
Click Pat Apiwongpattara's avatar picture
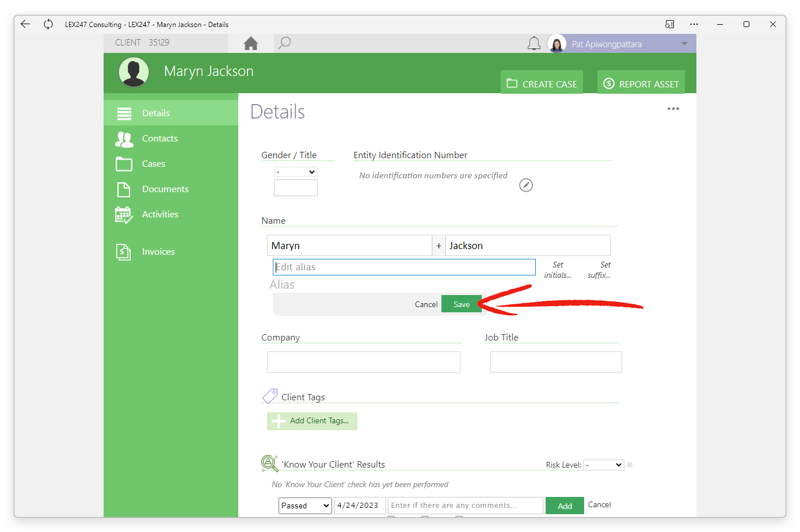[557, 44]
